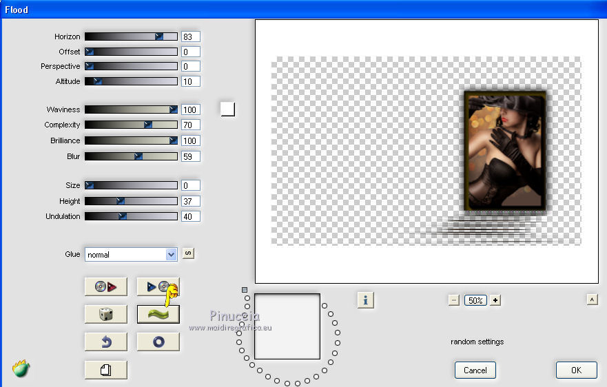The image size is (607, 387).
Task: Click the Altitude value field 10
Action: (190, 82)
